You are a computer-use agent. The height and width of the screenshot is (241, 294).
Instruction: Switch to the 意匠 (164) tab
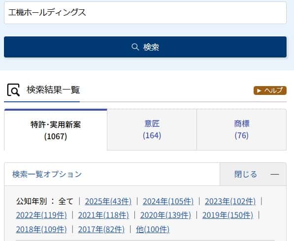(152, 129)
